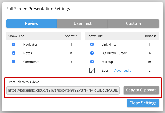
Task: Open the Custom tab
Action: coord(133,24)
